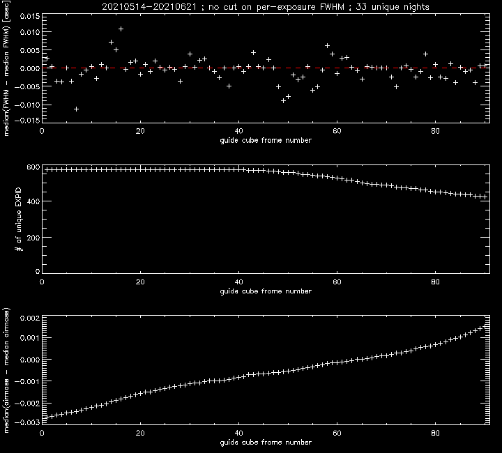
Task: Click the plot title '20210514-20210621 ; no cut on per-exposure FWHM'
Action: [223, 7]
